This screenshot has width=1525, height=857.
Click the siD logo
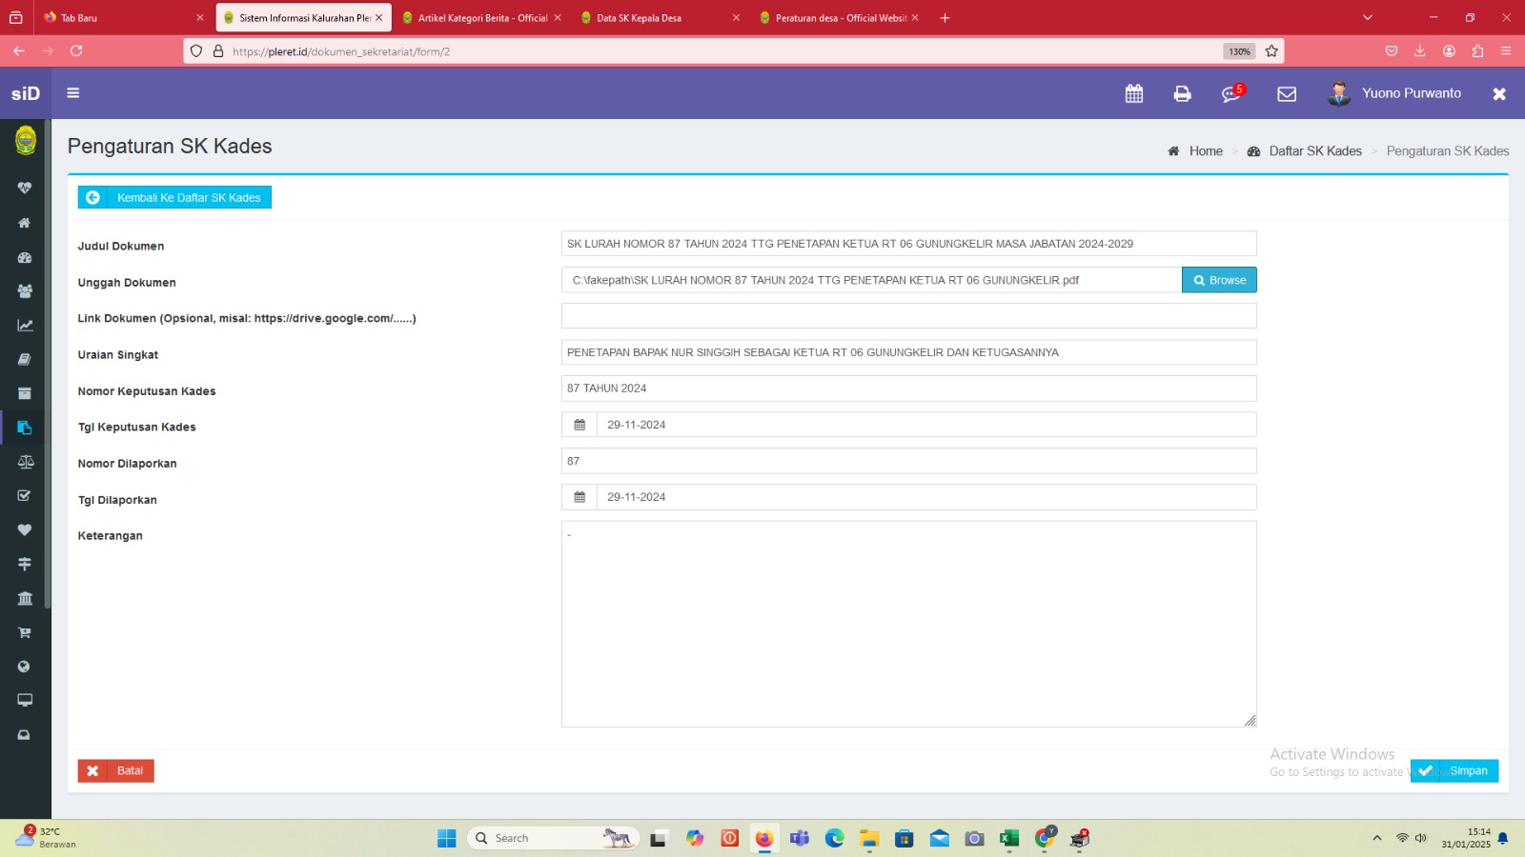(x=26, y=93)
